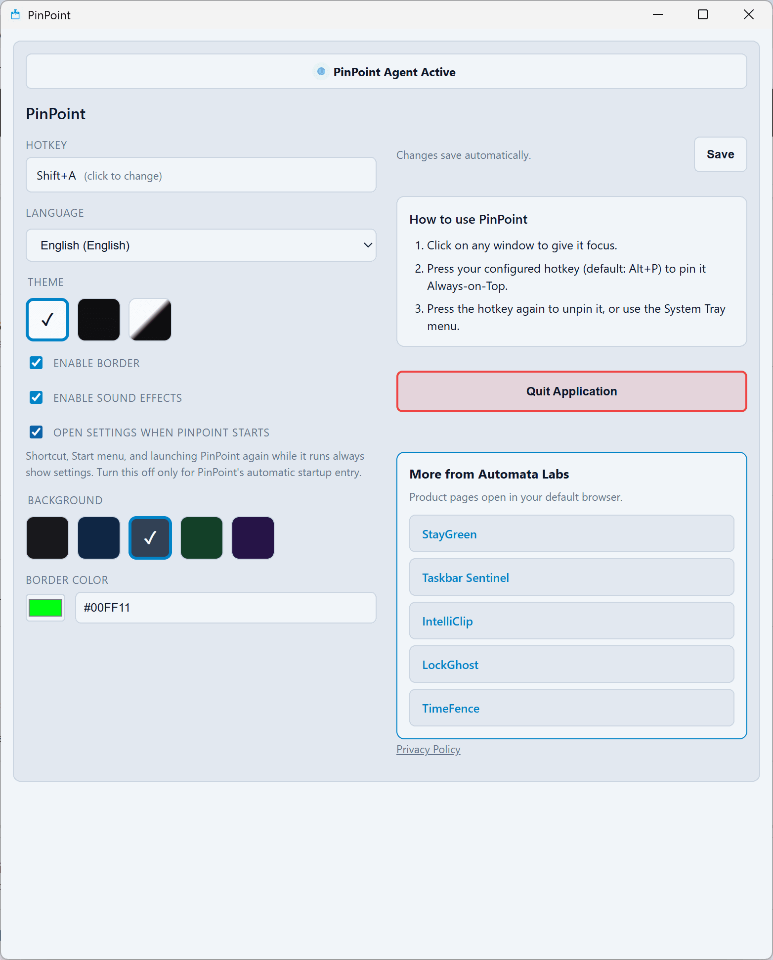The image size is (773, 960).
Task: Open the IntelliClip product link
Action: (x=572, y=621)
